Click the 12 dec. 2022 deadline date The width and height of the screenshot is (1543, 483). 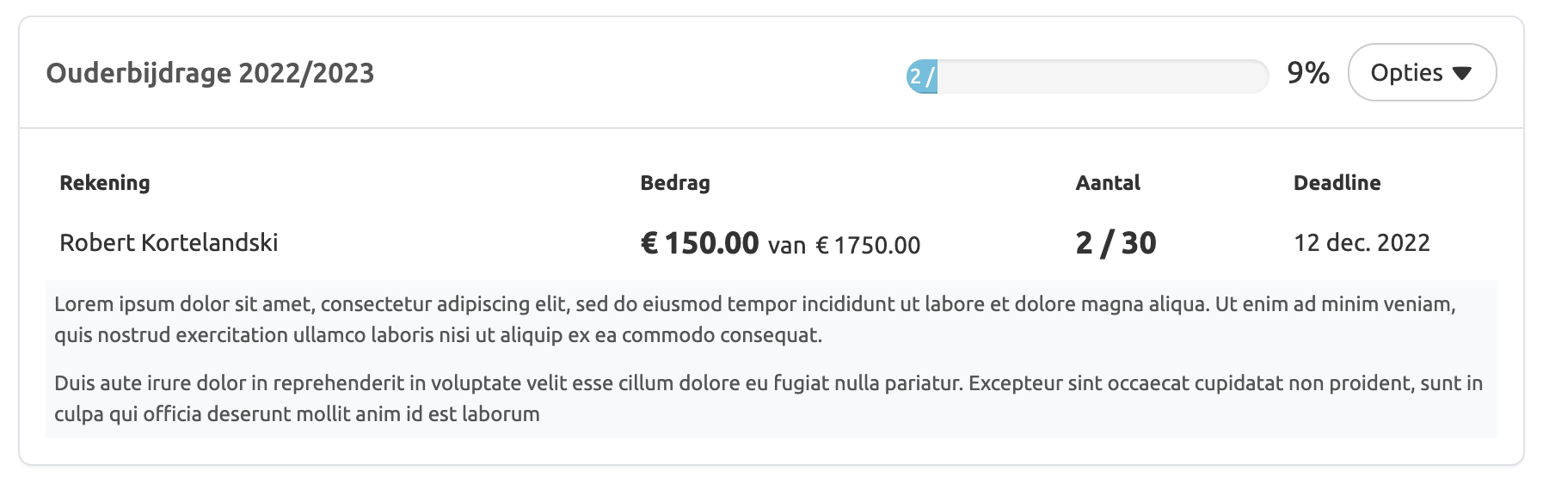[x=1362, y=242]
